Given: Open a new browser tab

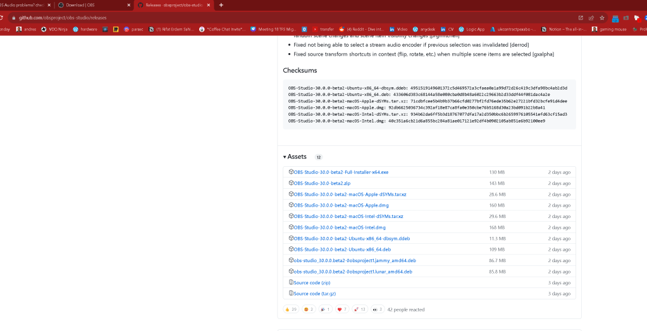Looking at the screenshot, I should [221, 5].
